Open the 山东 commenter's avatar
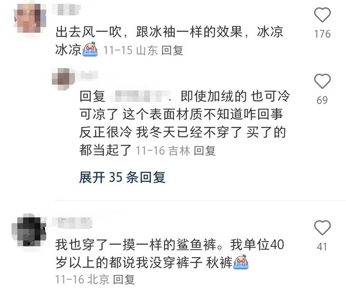 (30, 18)
